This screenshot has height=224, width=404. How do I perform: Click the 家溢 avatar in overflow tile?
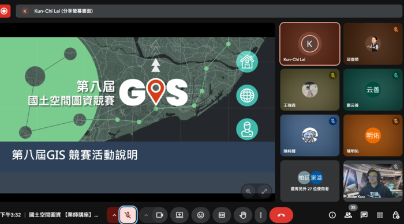(x=316, y=177)
